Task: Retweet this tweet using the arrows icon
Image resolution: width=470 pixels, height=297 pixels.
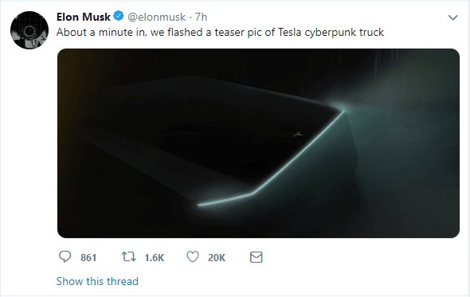Action: click(128, 257)
